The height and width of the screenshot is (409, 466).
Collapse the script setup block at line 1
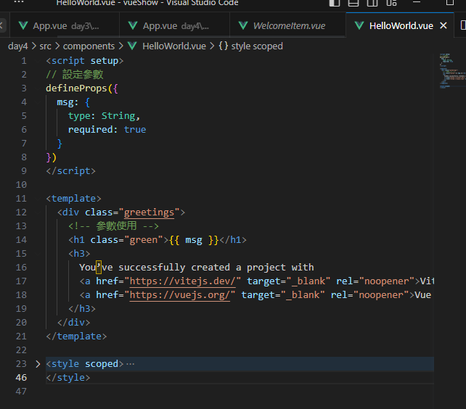coord(38,61)
